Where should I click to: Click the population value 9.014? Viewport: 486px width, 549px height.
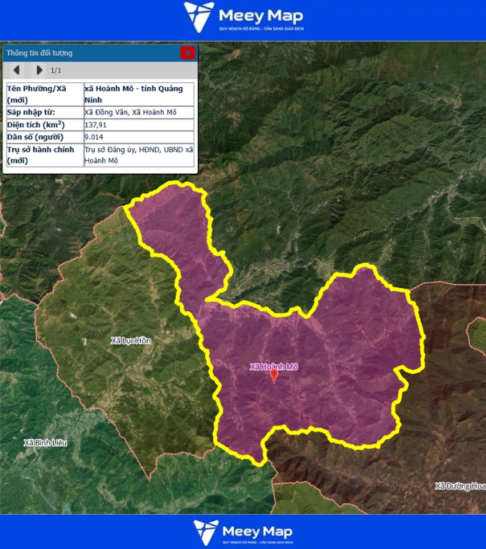tap(95, 137)
